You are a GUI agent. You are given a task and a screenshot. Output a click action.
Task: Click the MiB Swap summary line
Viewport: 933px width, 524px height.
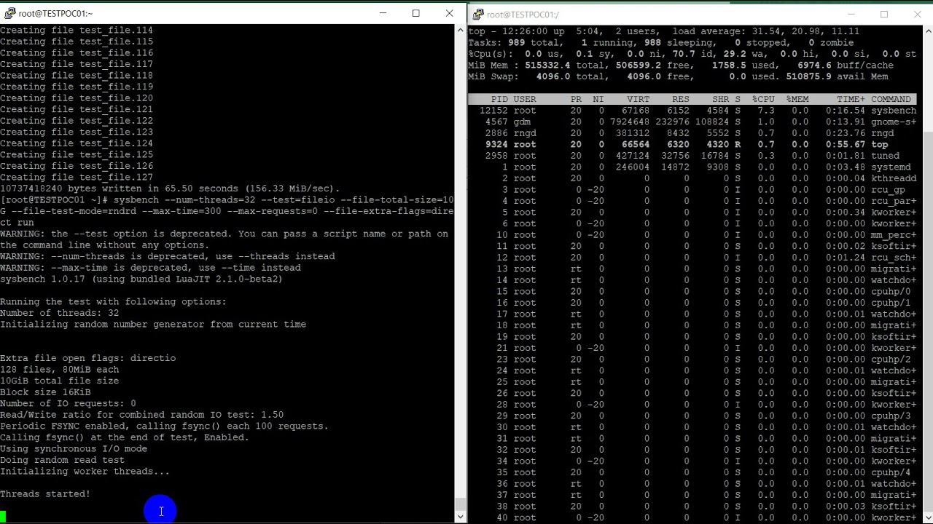click(x=678, y=76)
